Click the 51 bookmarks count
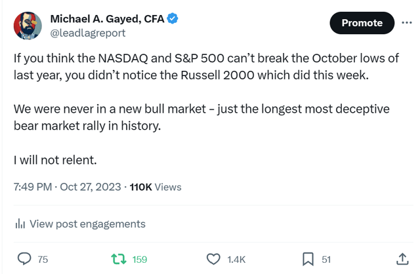The height and width of the screenshot is (274, 420). tap(326, 260)
